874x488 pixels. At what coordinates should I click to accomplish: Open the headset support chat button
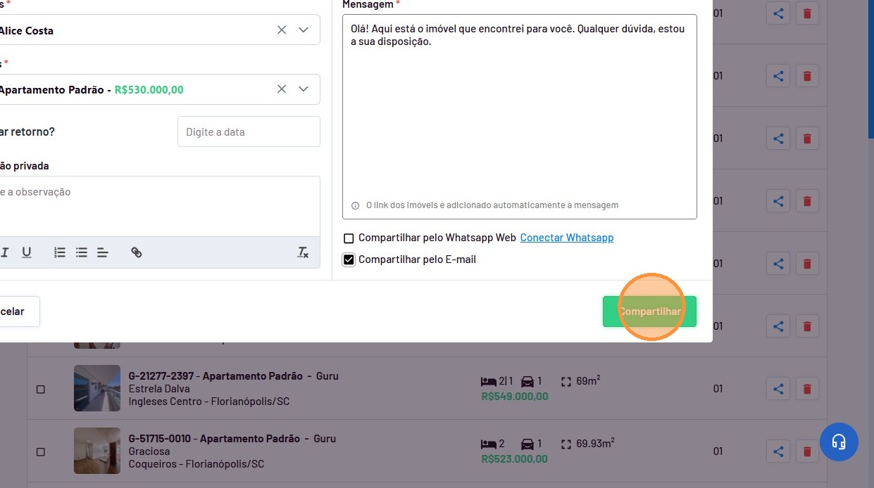[x=838, y=442]
